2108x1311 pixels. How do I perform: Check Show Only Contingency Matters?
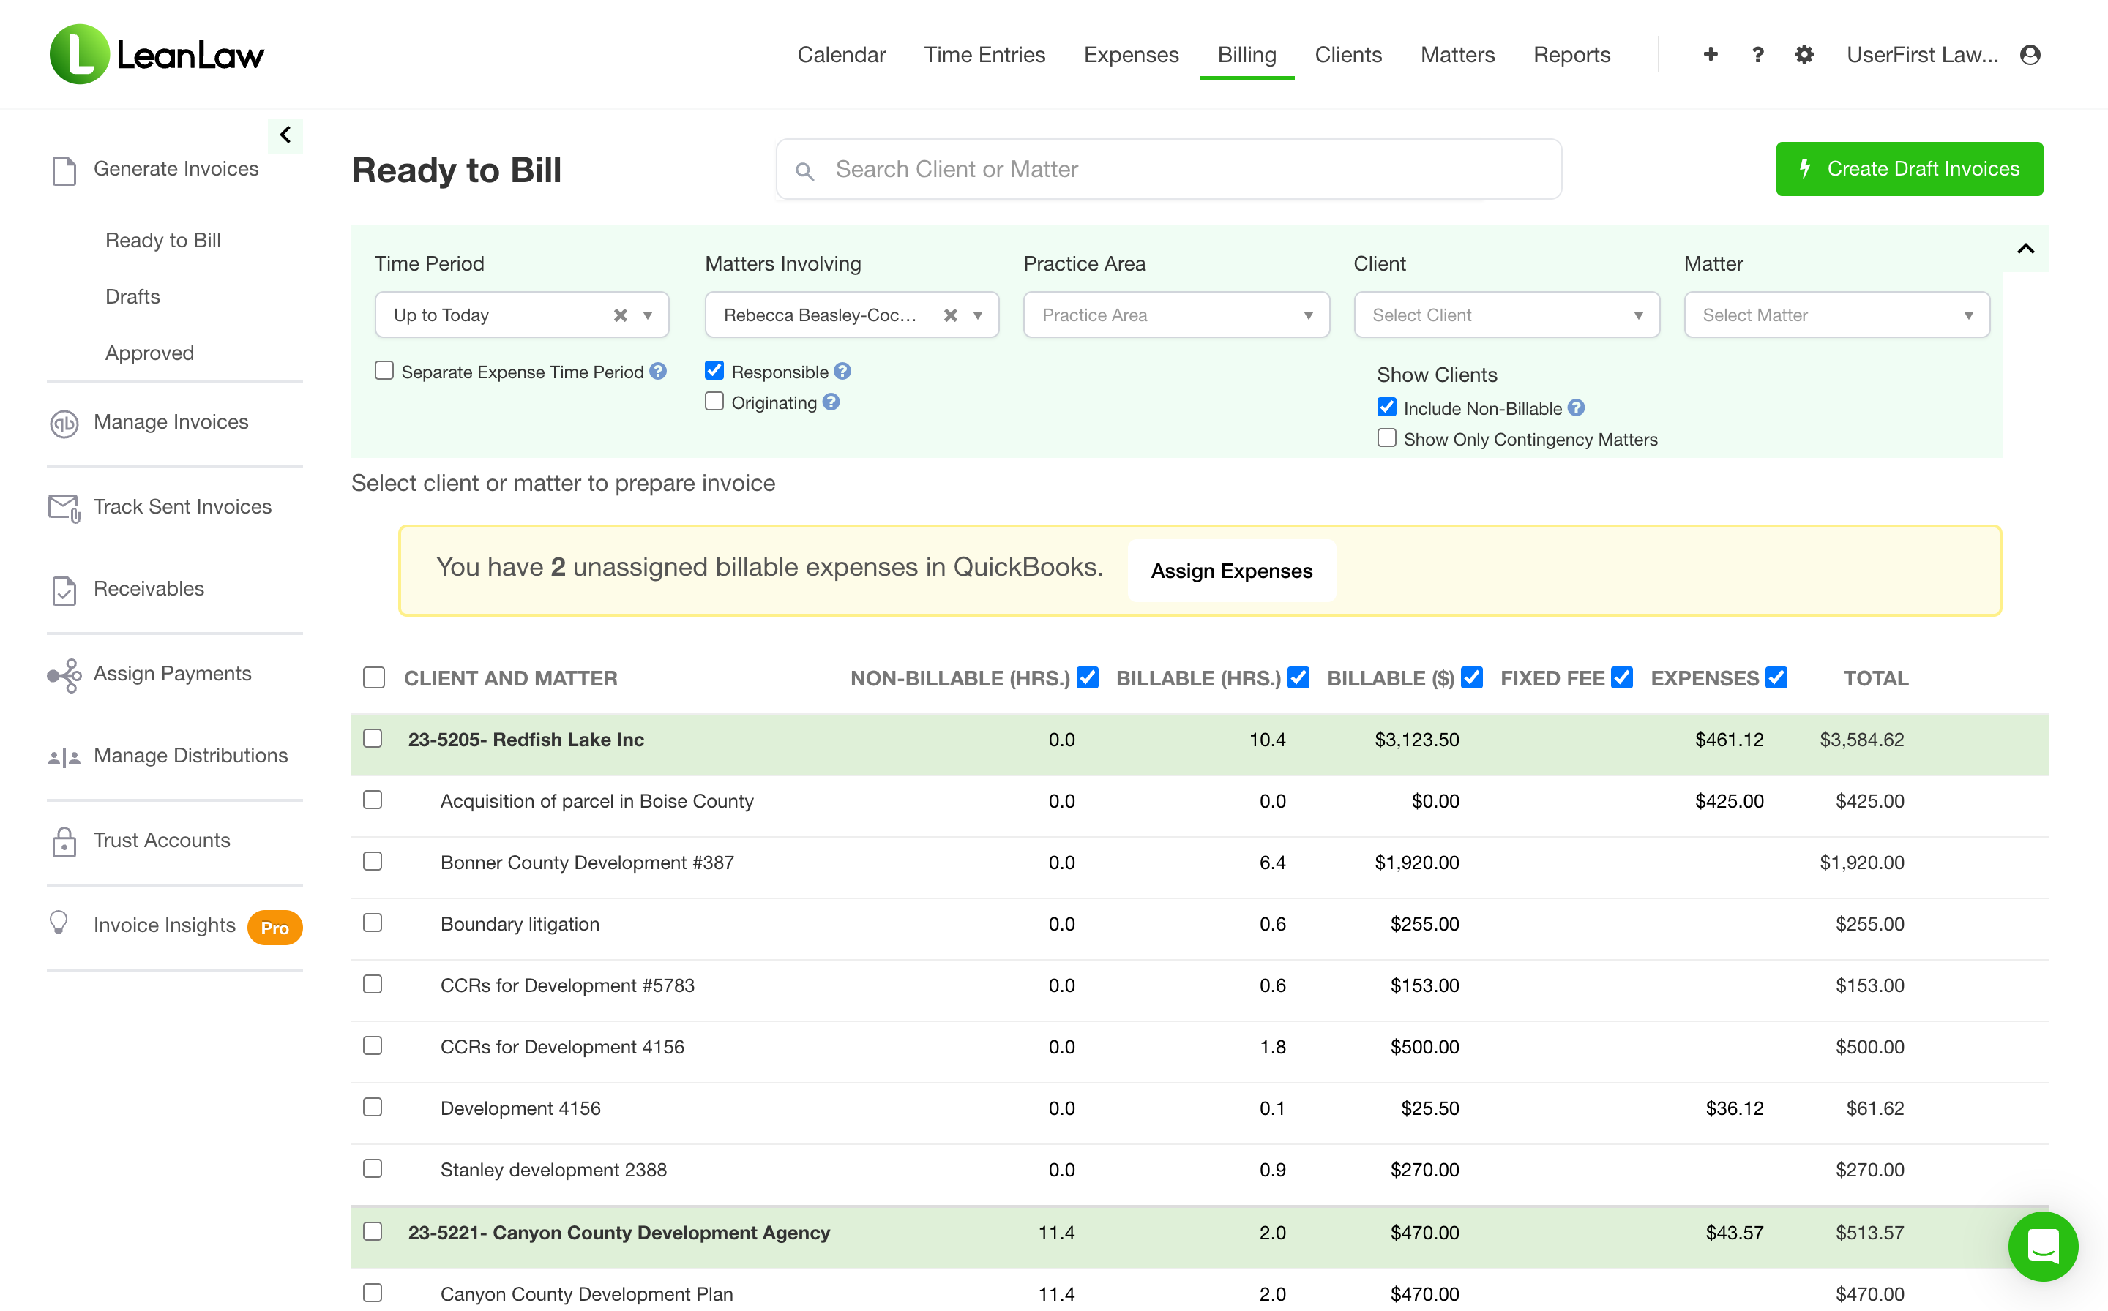coord(1387,438)
